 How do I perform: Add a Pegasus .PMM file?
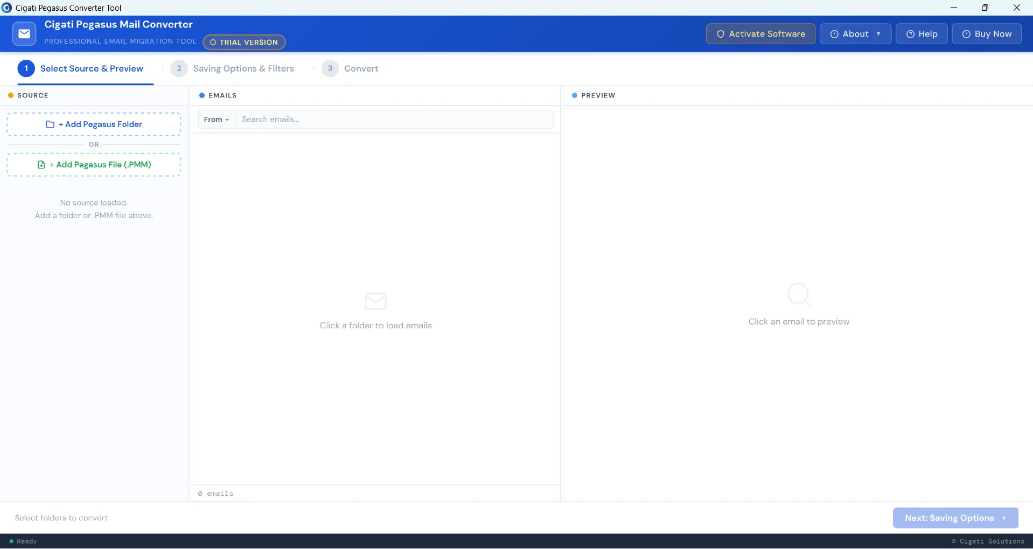[x=94, y=165]
